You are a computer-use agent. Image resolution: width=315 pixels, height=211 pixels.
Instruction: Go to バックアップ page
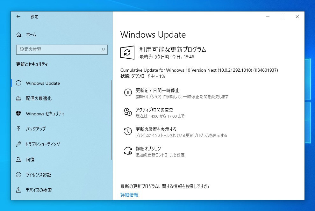(x=36, y=129)
